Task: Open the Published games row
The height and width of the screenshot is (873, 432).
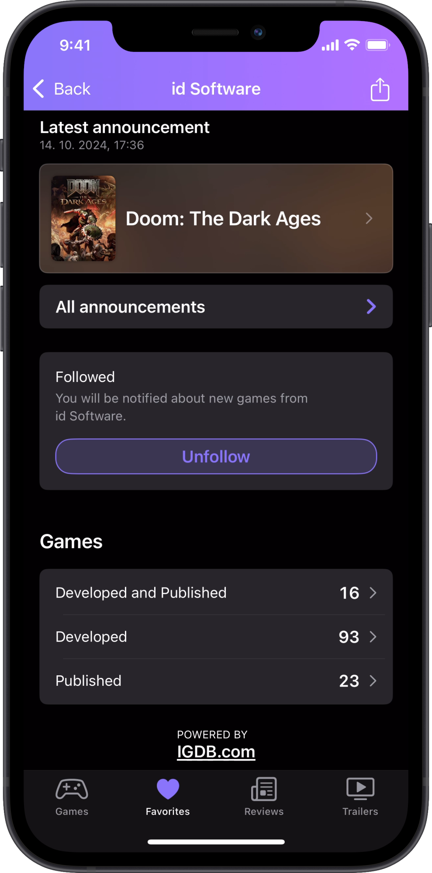Action: click(x=216, y=681)
